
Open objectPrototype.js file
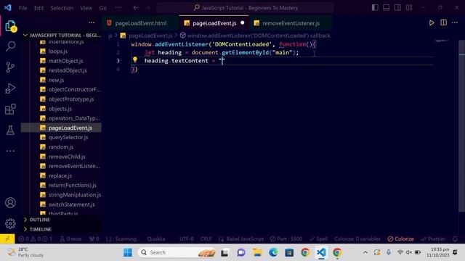point(71,99)
